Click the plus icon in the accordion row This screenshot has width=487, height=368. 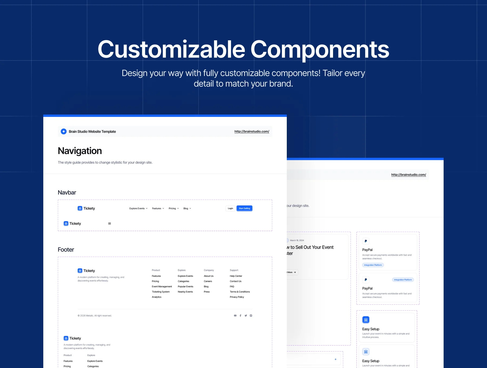click(x=335, y=359)
